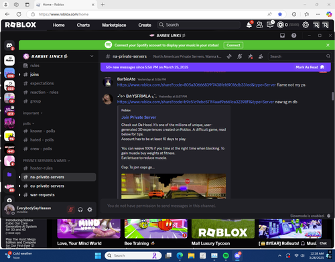Click Mark As Read button
This screenshot has height=262, width=335.
click(310, 67)
